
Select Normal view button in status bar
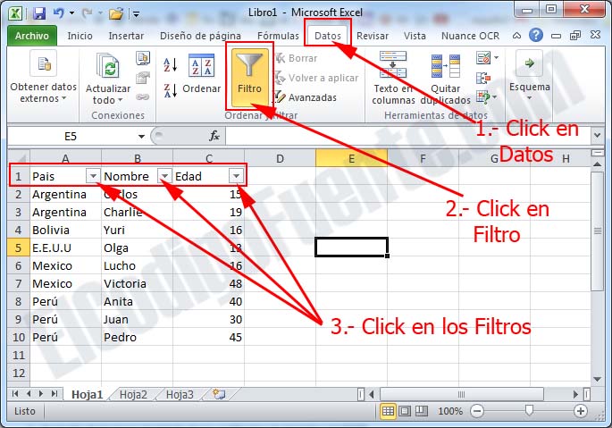[388, 412]
